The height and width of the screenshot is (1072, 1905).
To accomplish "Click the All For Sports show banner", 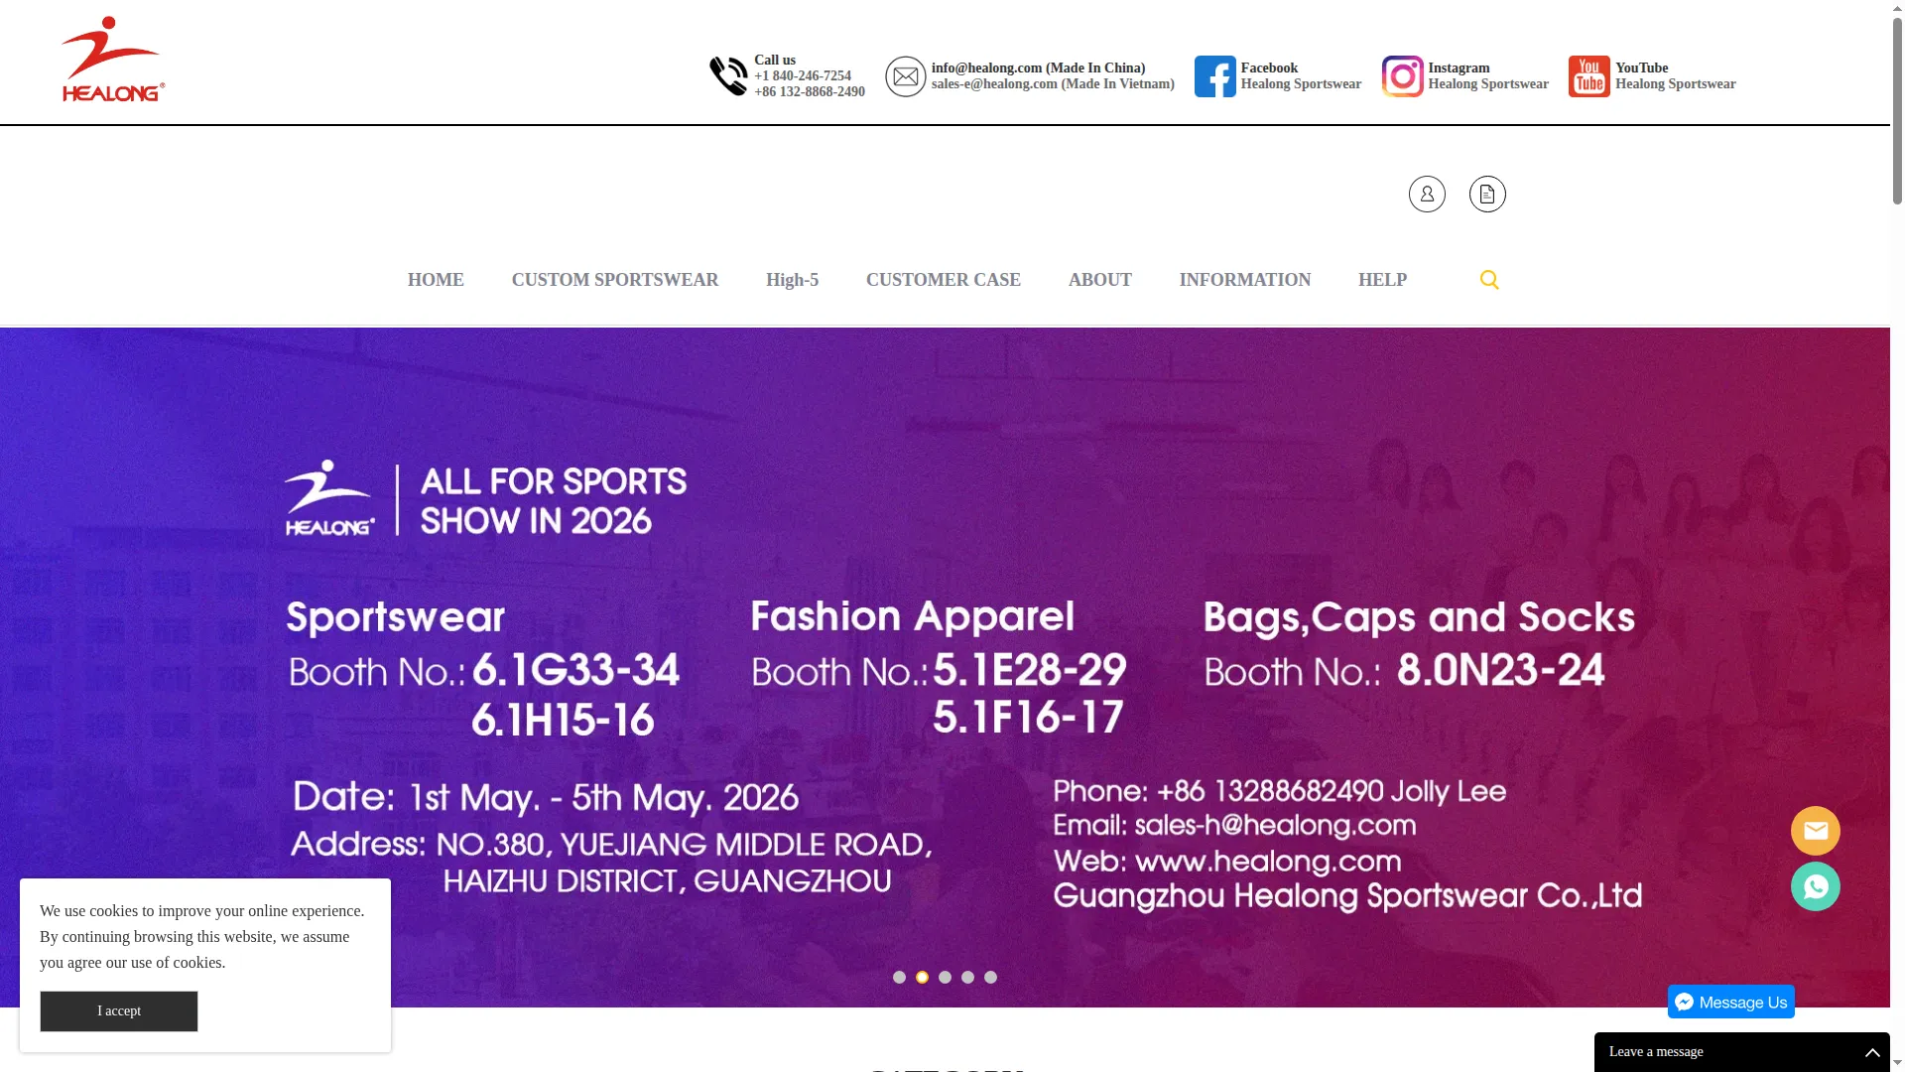I will pyautogui.click(x=945, y=667).
